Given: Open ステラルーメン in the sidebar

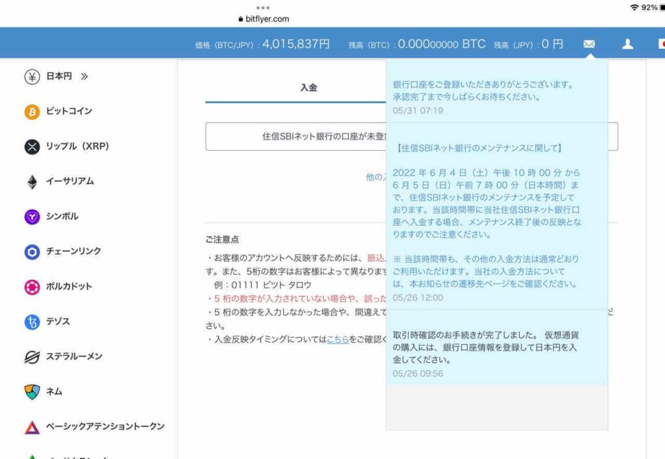Looking at the screenshot, I should tap(74, 356).
